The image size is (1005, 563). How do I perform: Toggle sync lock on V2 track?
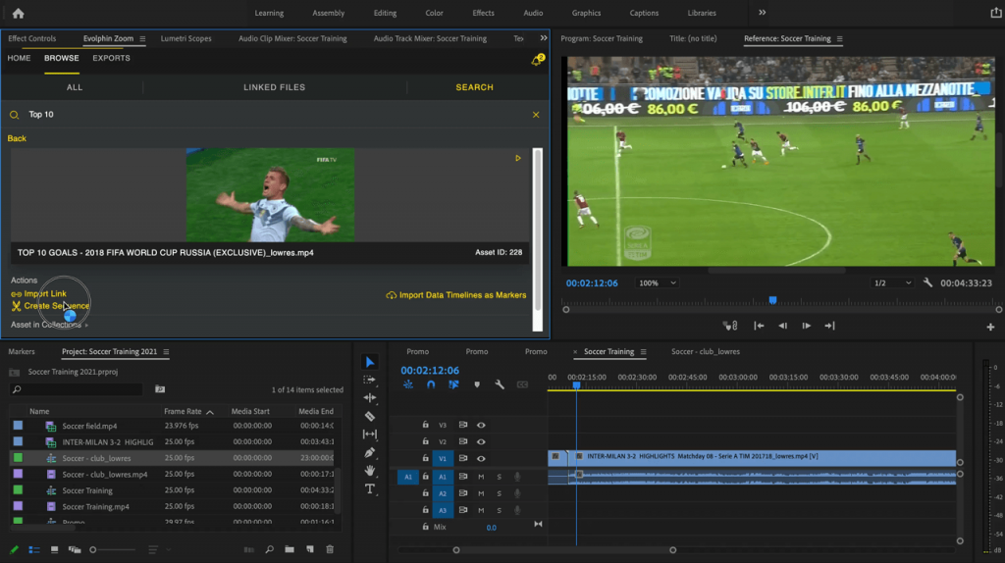(463, 442)
